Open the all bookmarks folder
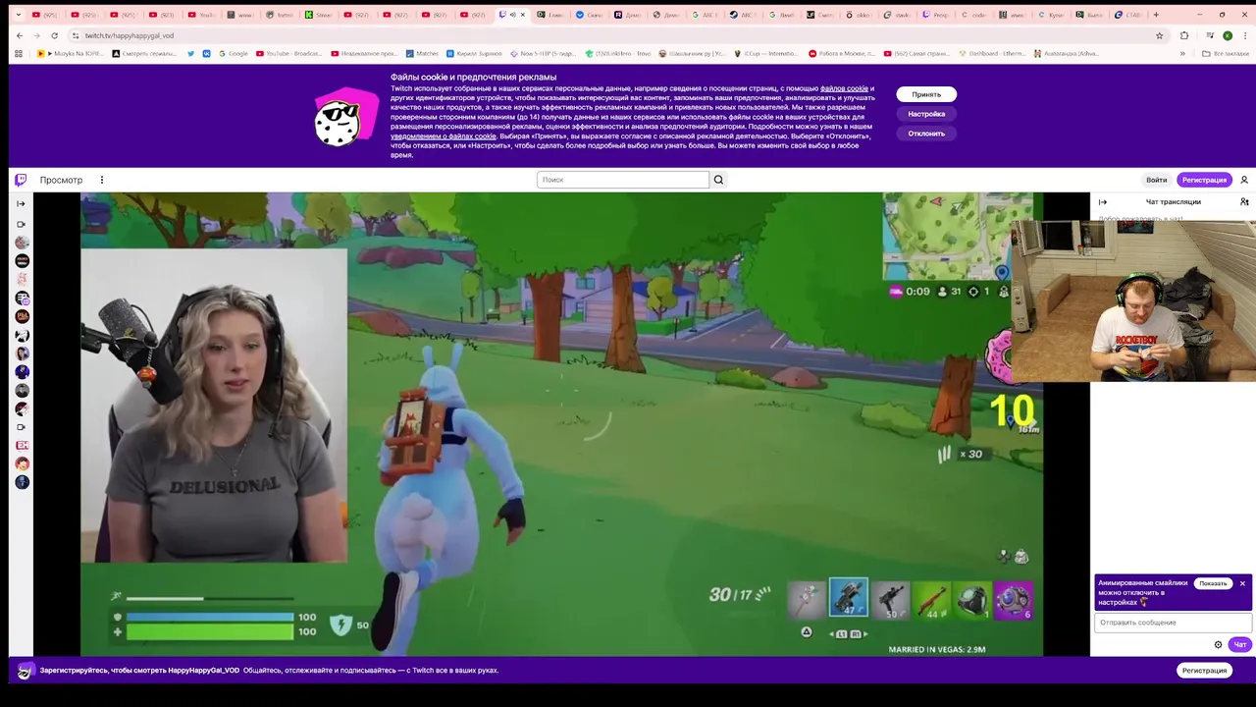Viewport: 1256px width, 707px height. click(1226, 53)
